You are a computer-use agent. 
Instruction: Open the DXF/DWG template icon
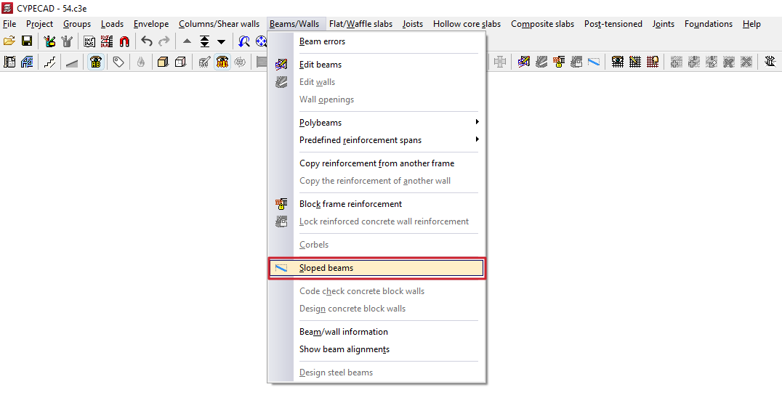[x=89, y=41]
